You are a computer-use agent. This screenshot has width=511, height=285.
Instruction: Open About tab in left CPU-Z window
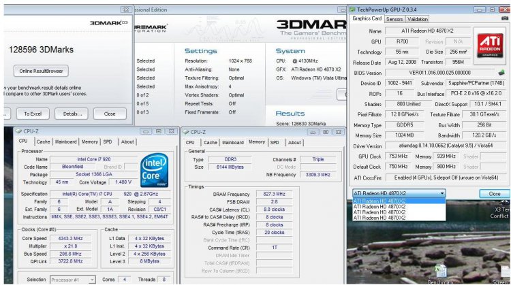pos(127,142)
